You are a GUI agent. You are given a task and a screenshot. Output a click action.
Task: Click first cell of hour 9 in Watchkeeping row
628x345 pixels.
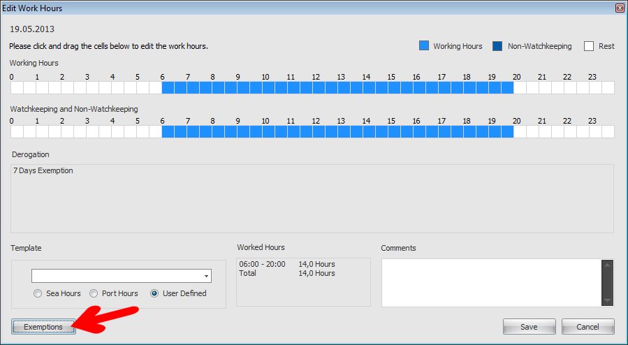pos(244,132)
